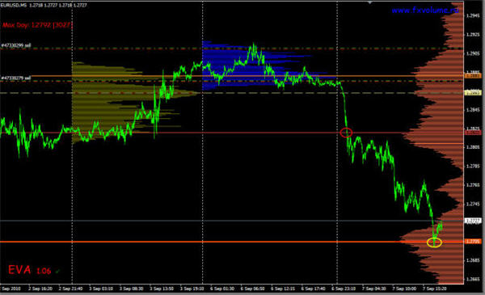This screenshot has width=485, height=295.
Task: Select the Max Day 1.2792 red label
Action: pyautogui.click(x=37, y=25)
